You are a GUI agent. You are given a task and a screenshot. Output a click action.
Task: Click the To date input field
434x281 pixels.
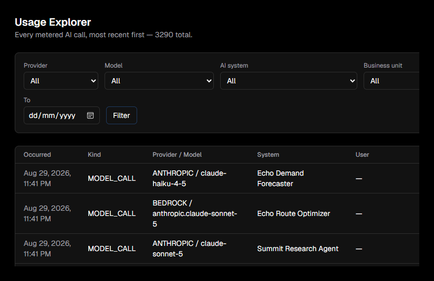click(x=61, y=115)
